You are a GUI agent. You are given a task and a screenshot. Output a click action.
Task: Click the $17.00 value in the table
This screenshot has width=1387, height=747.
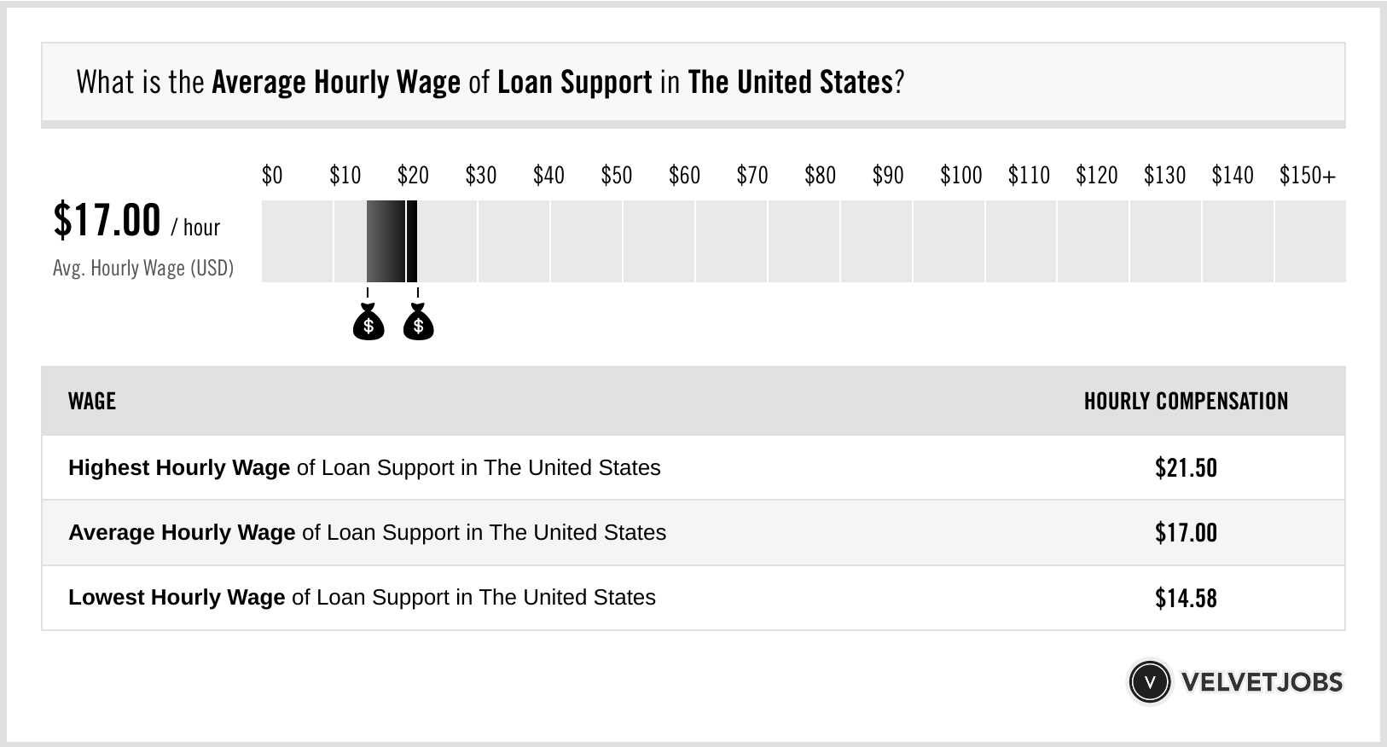click(1186, 533)
